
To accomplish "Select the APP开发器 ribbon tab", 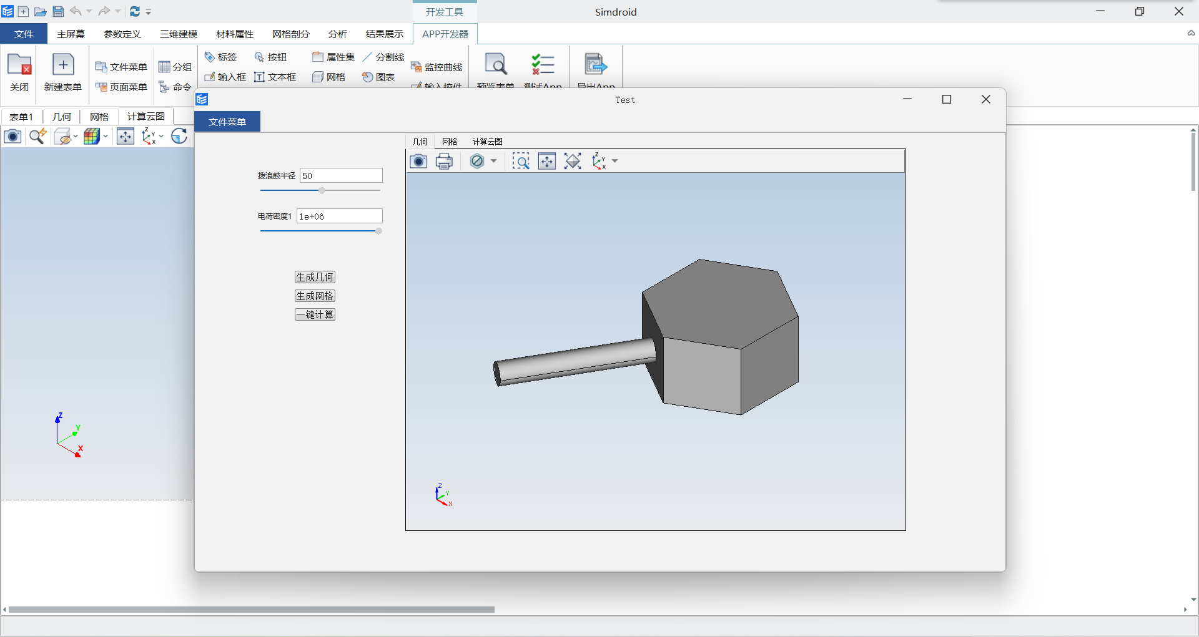I will click(445, 34).
